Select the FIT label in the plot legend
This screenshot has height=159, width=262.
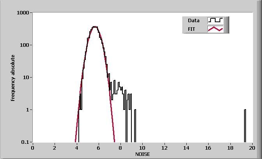point(191,29)
